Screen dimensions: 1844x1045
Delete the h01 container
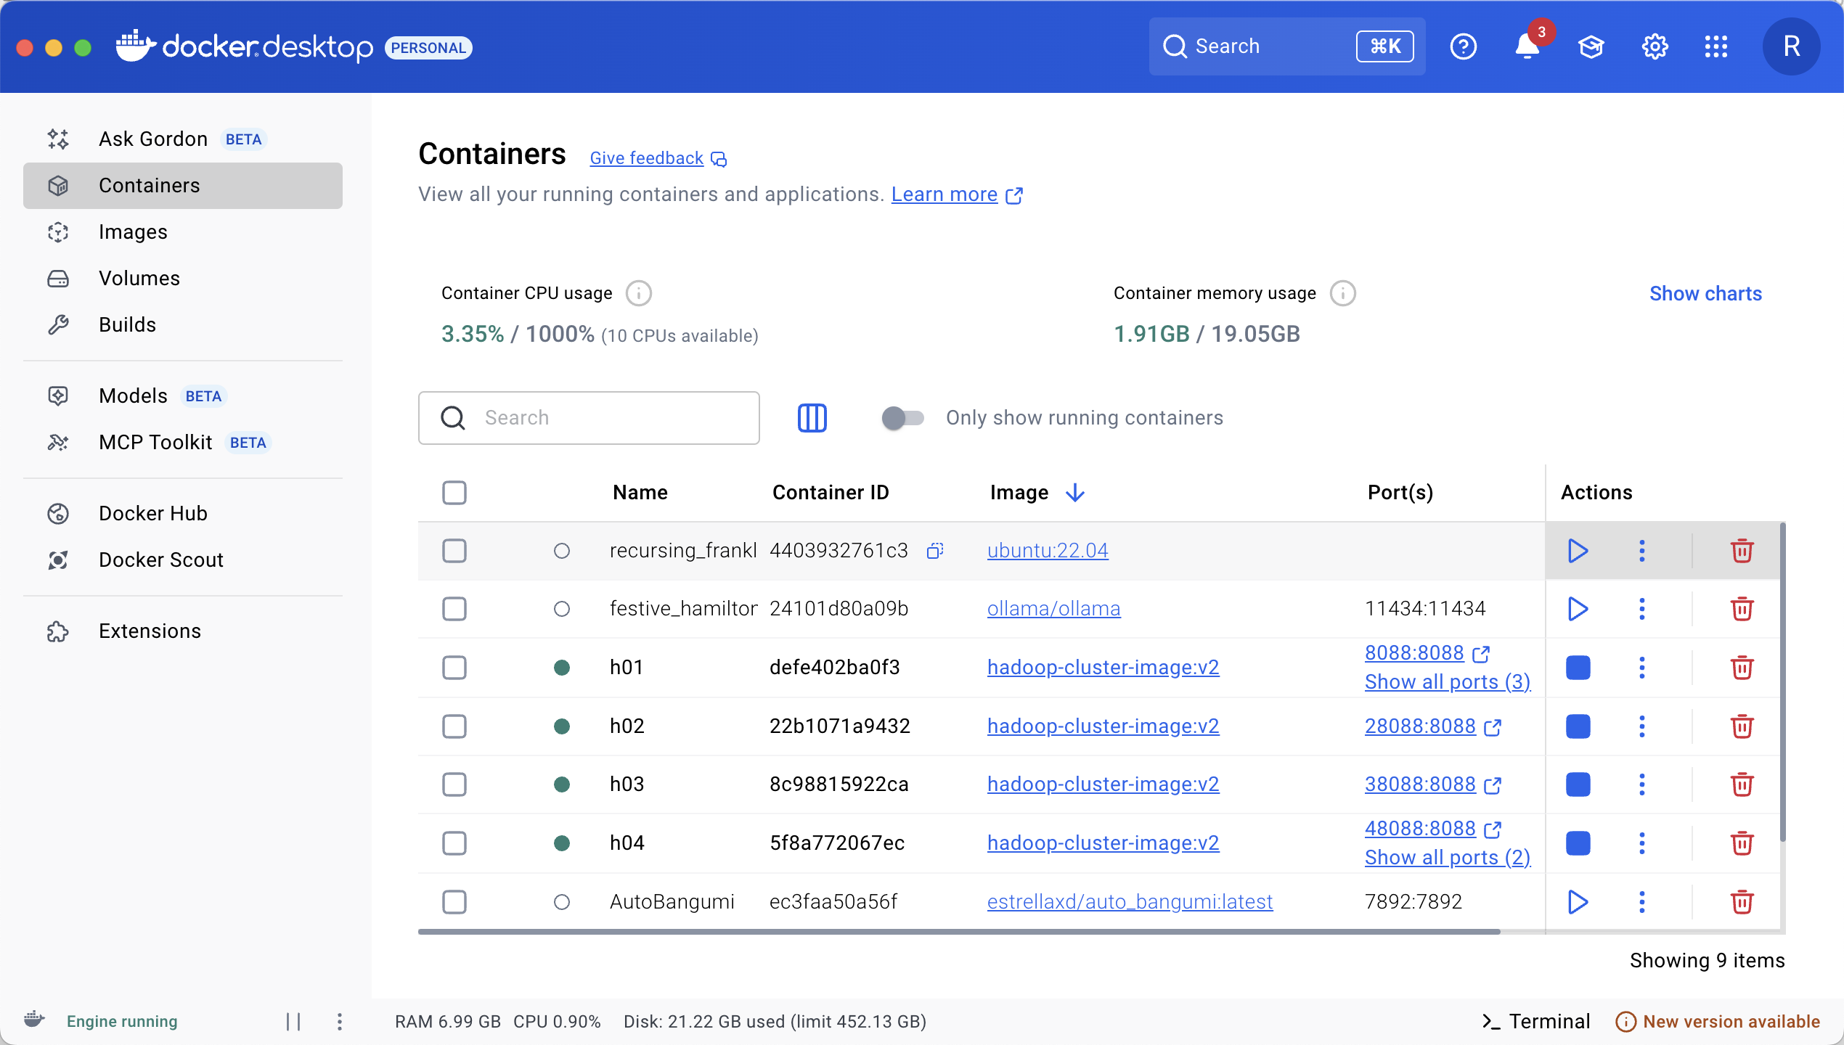coord(1742,668)
